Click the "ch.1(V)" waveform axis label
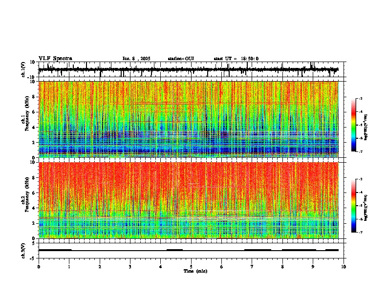The height and width of the screenshot is (299, 387). click(23, 69)
